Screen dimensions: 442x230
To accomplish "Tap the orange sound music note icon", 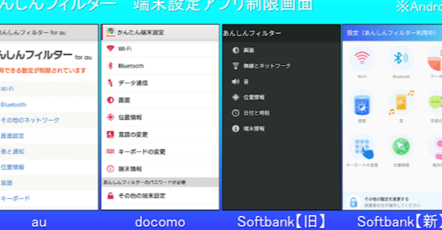I will [x=401, y=102].
